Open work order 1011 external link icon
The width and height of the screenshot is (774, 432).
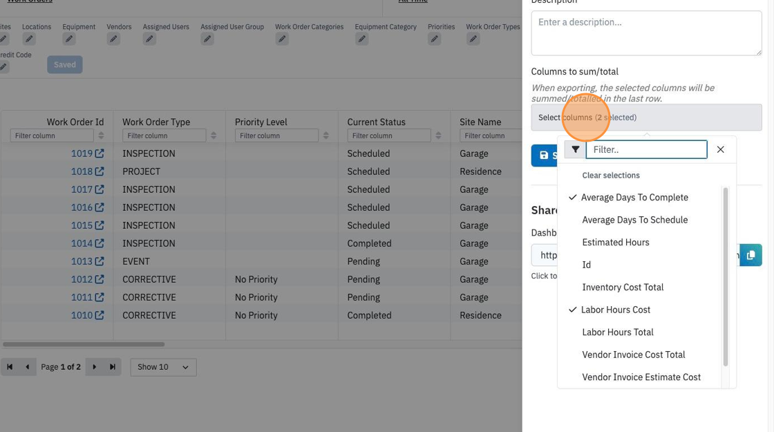pos(100,297)
